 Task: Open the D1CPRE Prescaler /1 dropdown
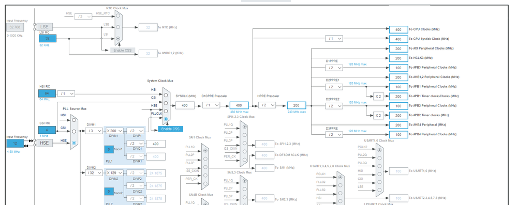[x=211, y=105]
